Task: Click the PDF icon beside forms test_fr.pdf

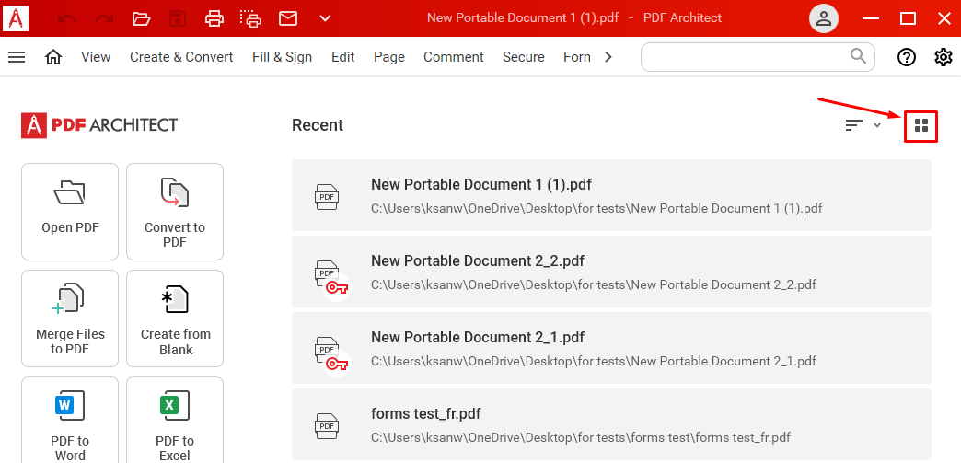Action: click(x=328, y=426)
